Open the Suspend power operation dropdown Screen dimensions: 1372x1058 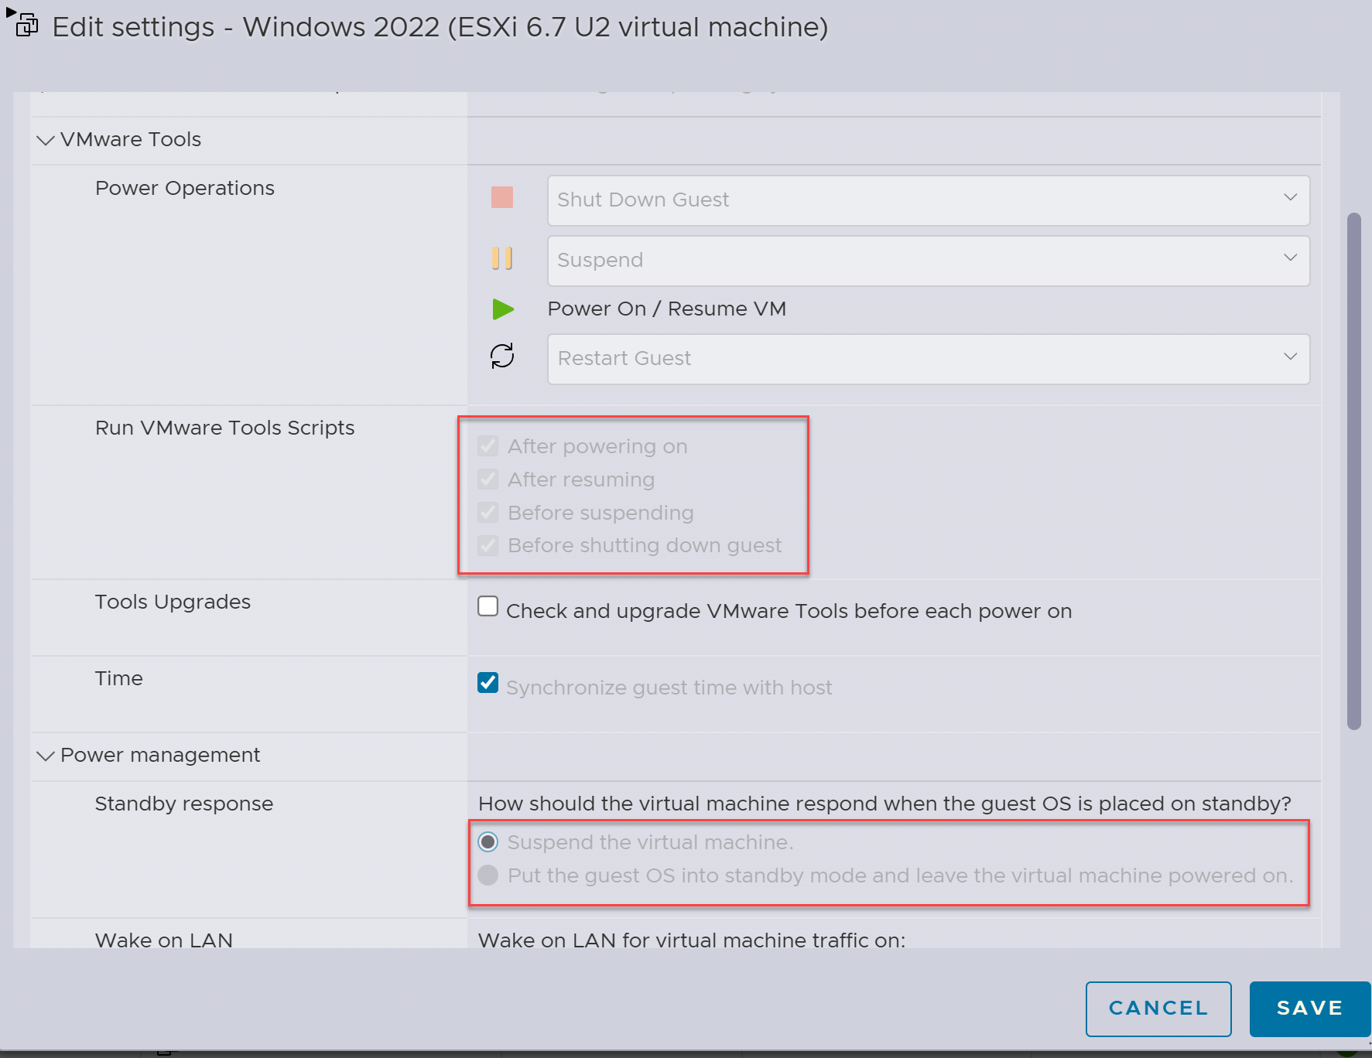(929, 261)
